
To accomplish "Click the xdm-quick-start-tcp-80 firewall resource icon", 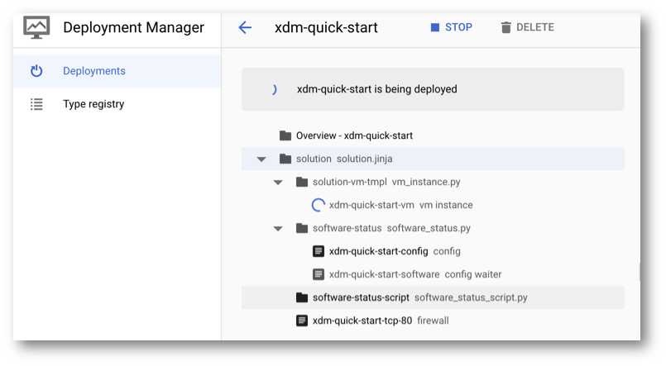I will [x=302, y=321].
